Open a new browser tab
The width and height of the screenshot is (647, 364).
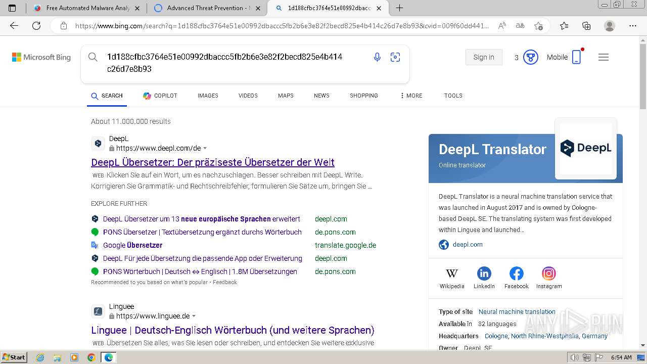(x=399, y=8)
